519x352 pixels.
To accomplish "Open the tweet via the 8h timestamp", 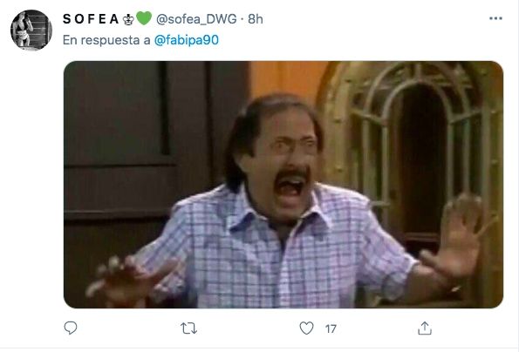I will (256, 19).
